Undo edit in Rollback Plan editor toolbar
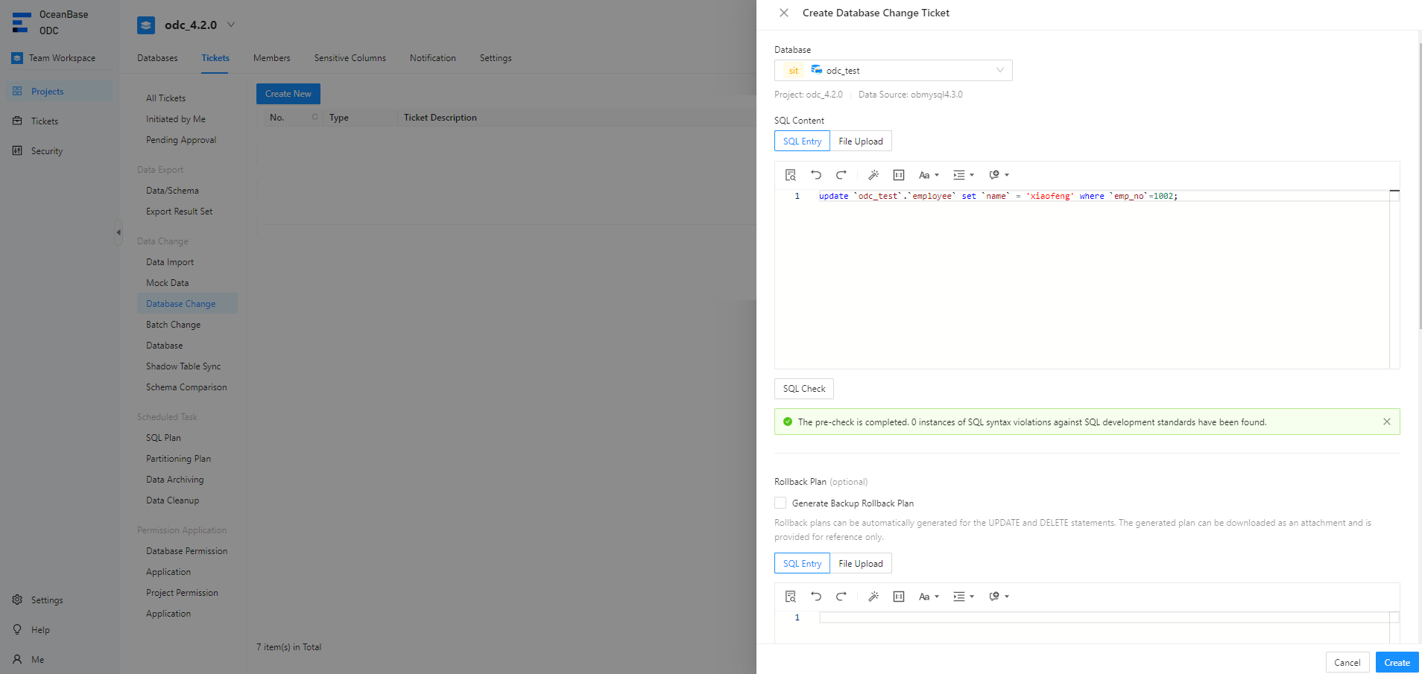The height and width of the screenshot is (674, 1422). 816,597
